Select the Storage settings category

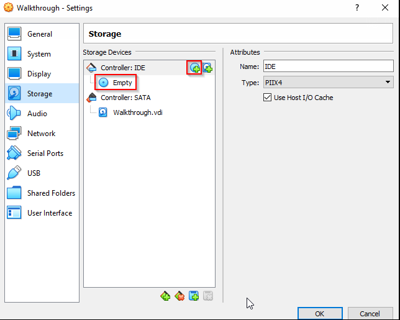(x=42, y=94)
